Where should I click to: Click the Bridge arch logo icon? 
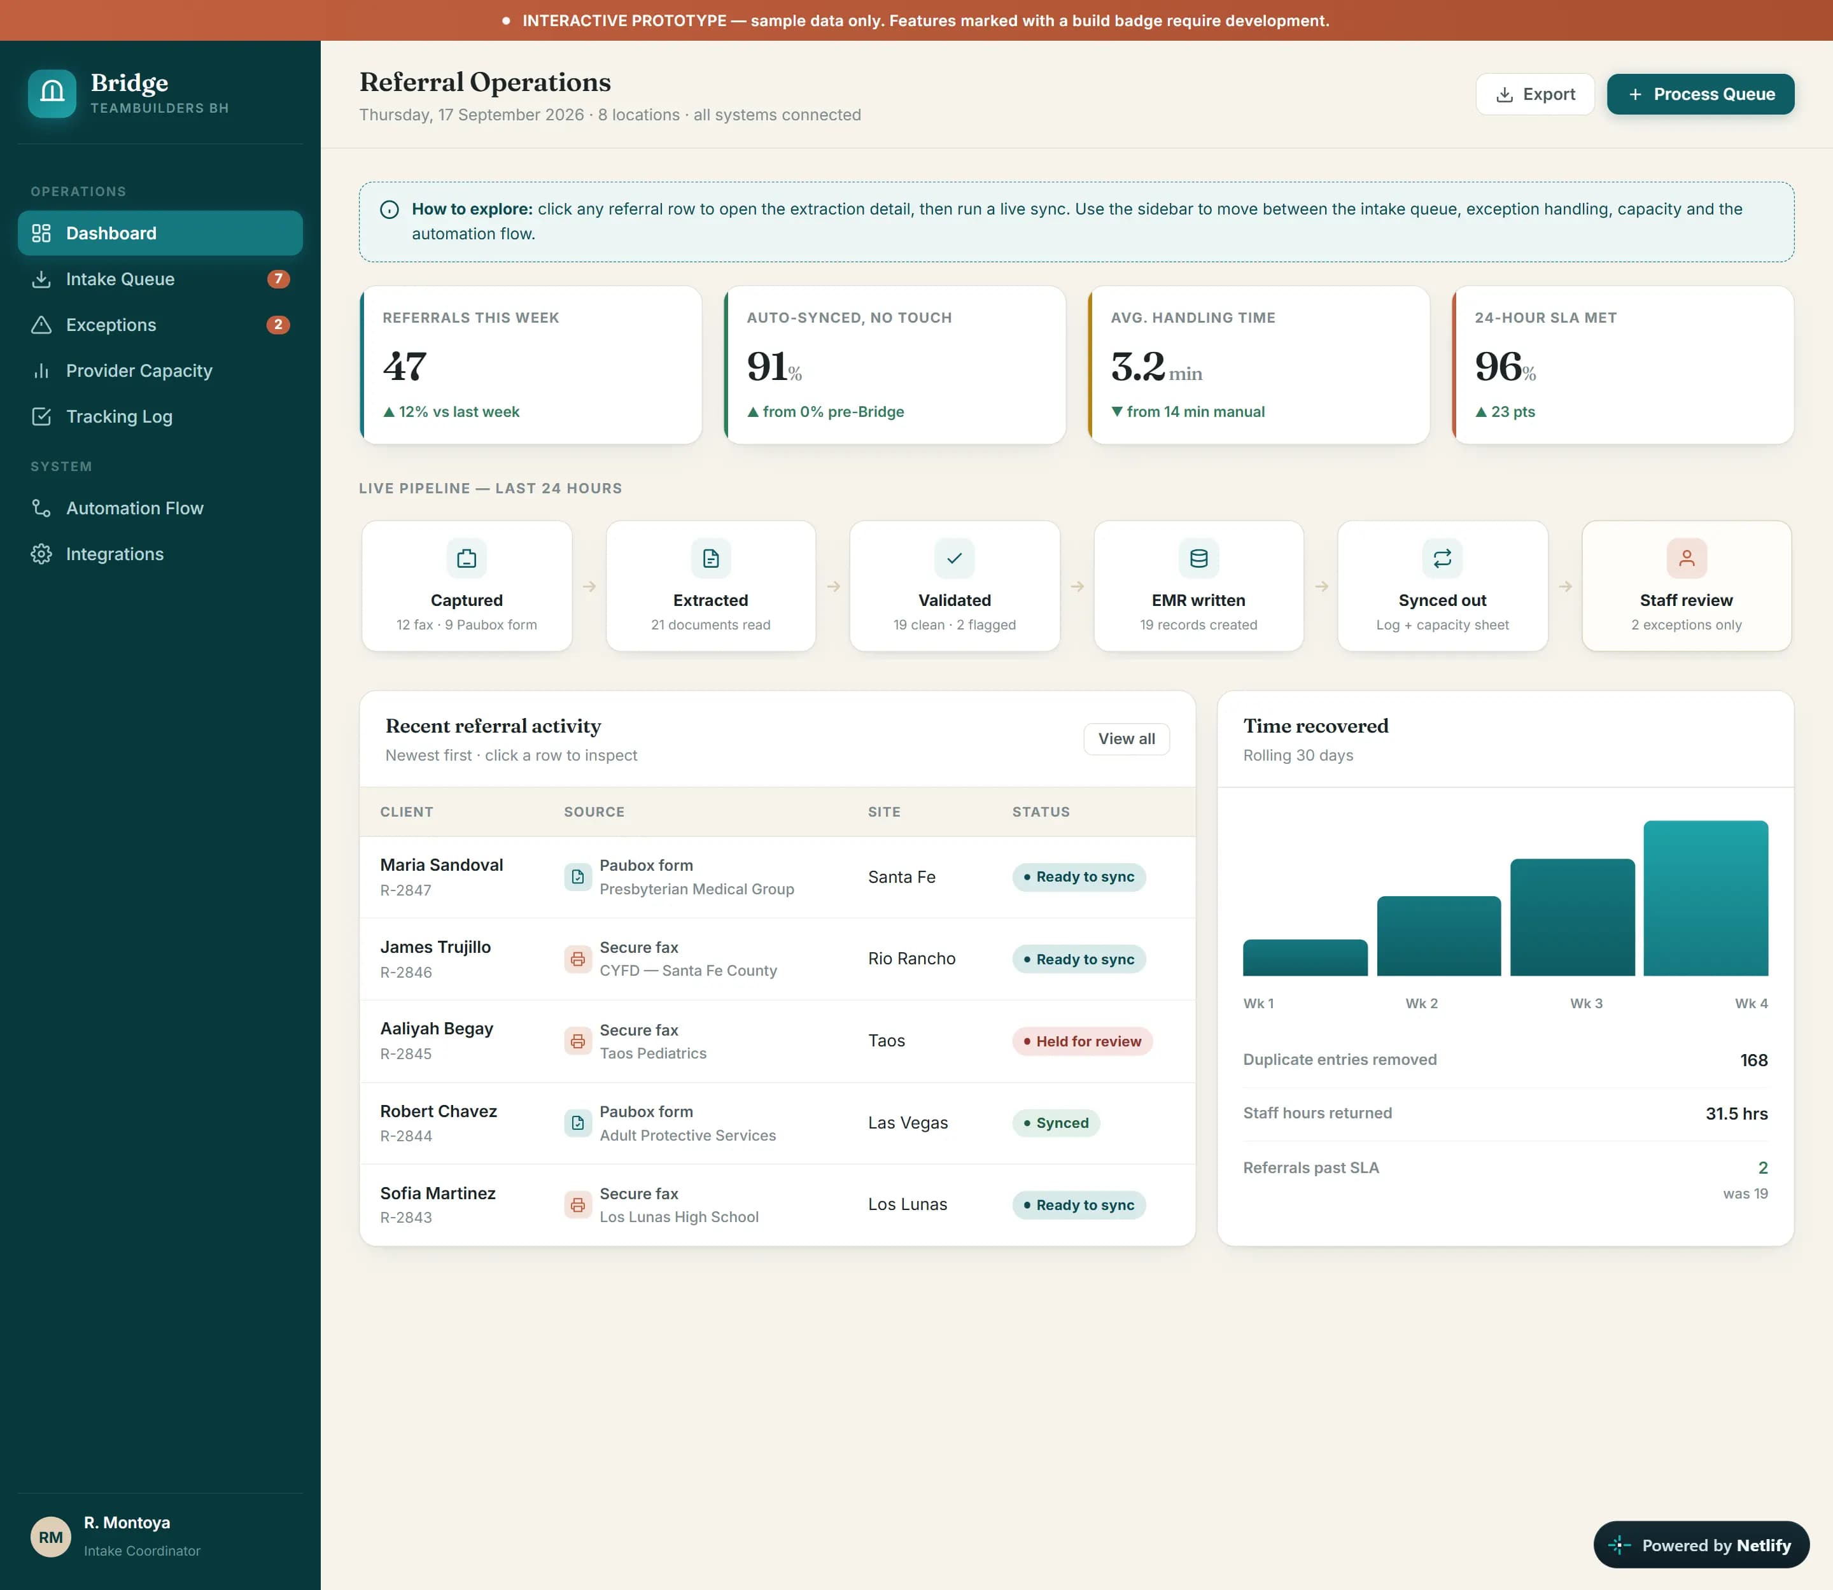[52, 93]
